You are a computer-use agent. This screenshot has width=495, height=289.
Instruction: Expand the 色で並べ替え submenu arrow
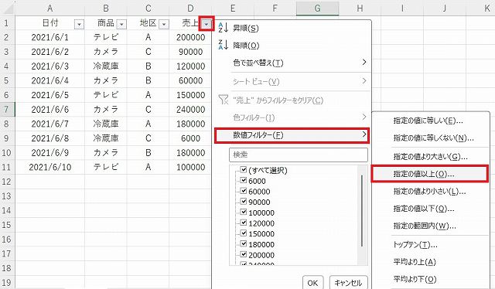[x=364, y=62]
